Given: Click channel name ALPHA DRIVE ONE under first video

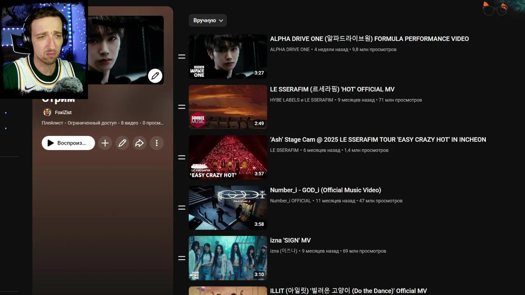Looking at the screenshot, I should click(x=290, y=50).
